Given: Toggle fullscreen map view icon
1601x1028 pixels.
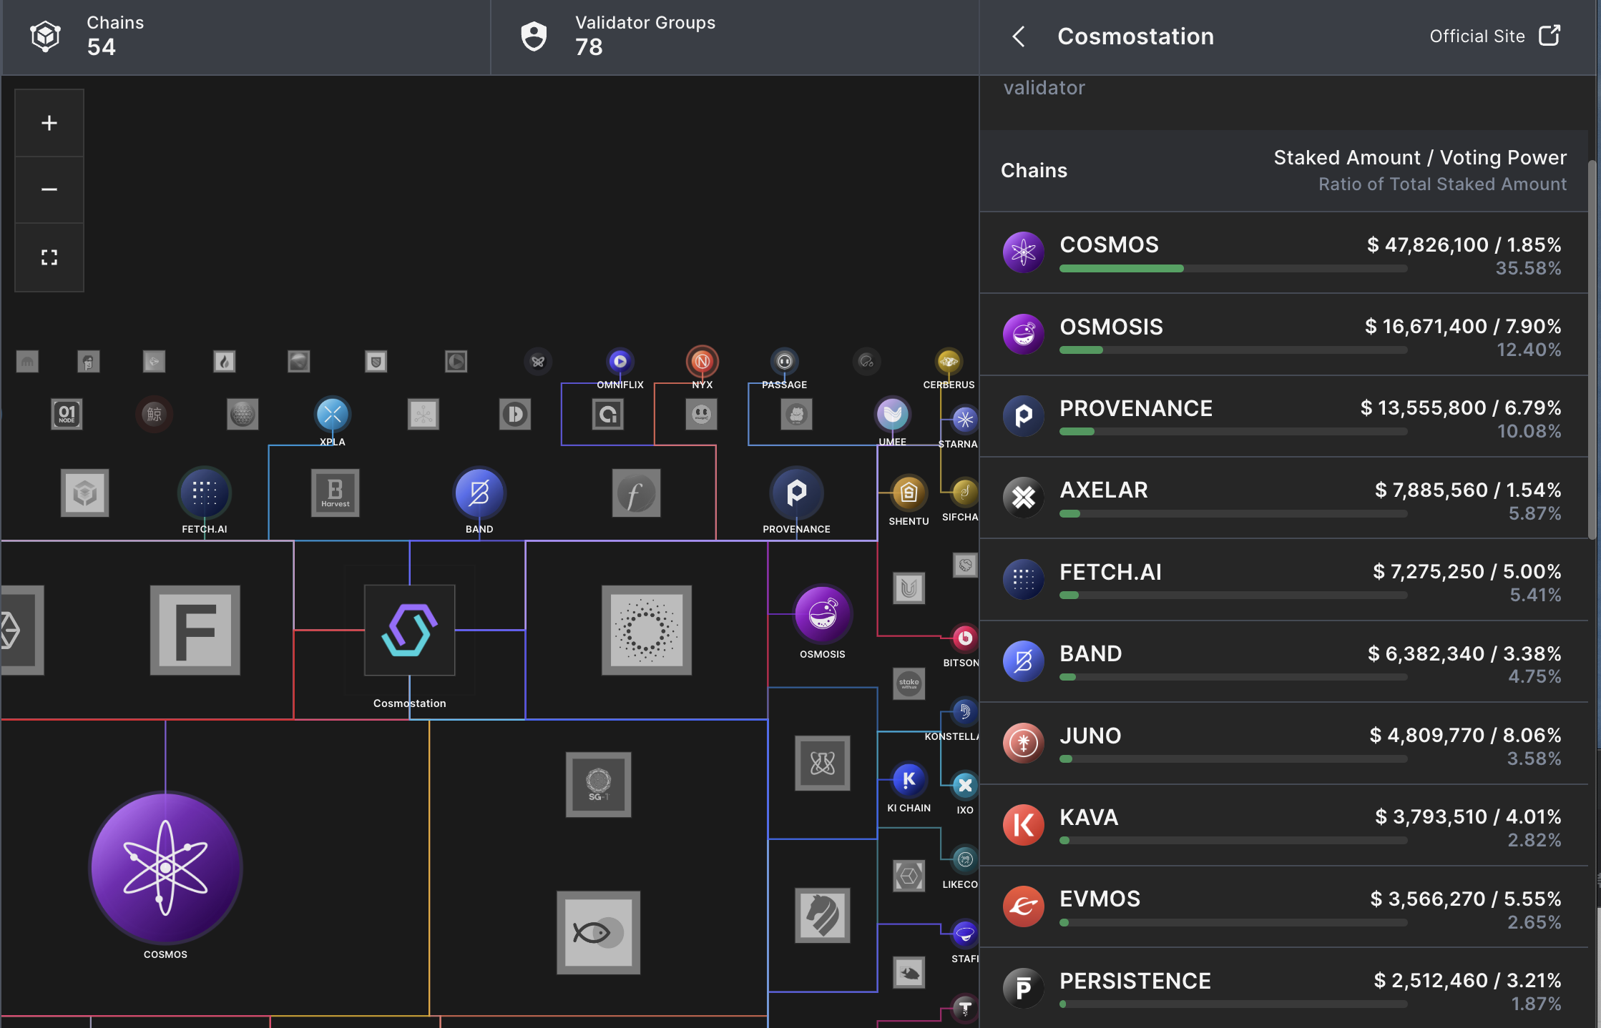Looking at the screenshot, I should click(49, 257).
